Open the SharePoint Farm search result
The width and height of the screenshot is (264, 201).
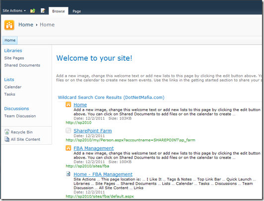[x=93, y=131]
